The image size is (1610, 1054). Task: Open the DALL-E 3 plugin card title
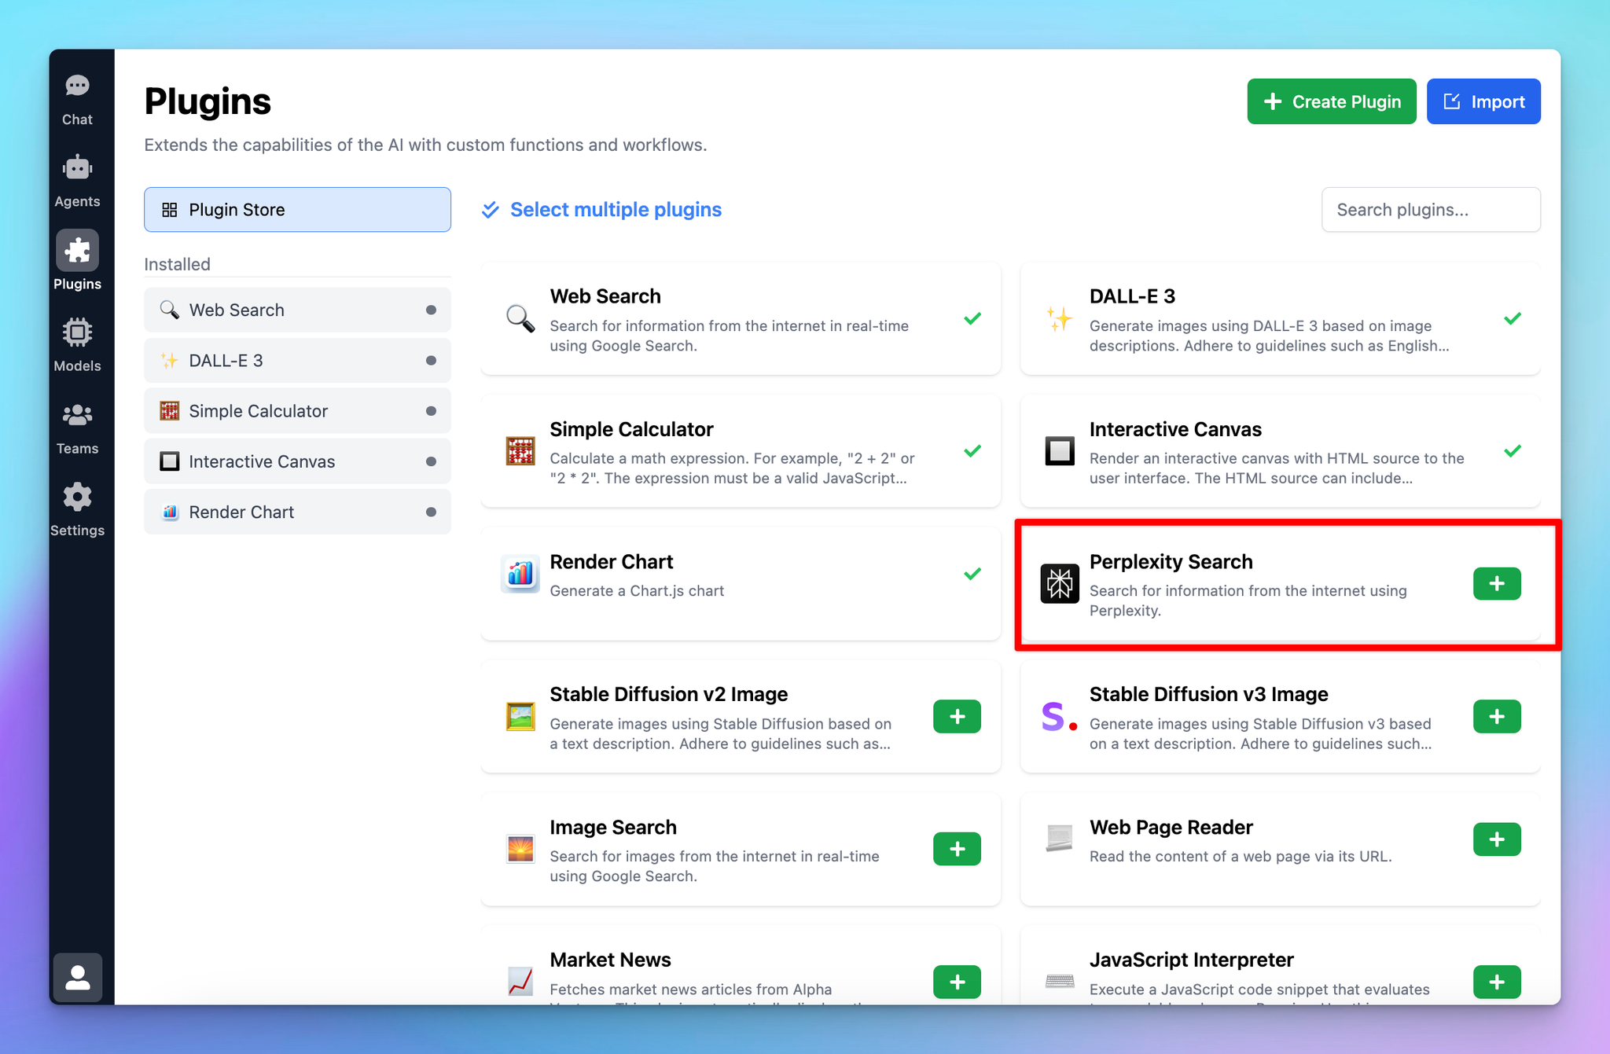pyautogui.click(x=1132, y=296)
